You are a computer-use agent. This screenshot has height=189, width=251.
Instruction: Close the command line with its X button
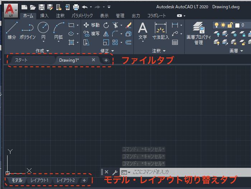106,172
